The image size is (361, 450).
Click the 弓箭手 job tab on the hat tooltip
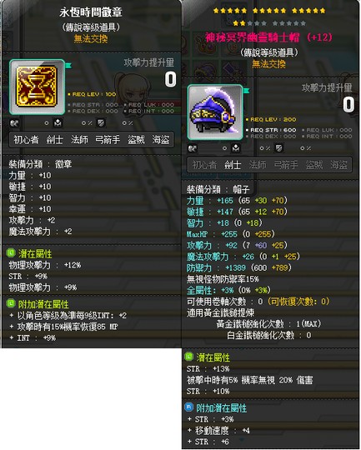pos(285,165)
